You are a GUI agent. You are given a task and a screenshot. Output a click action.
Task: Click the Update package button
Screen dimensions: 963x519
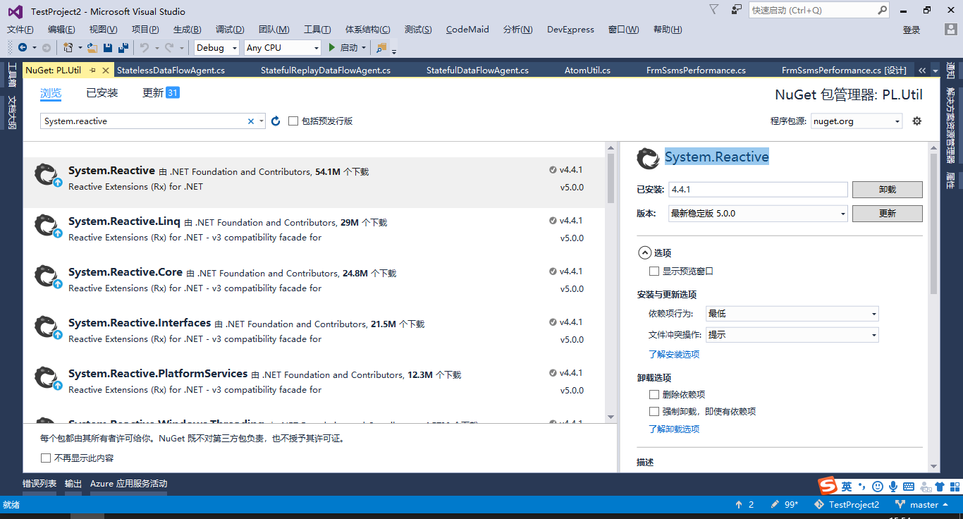(887, 214)
